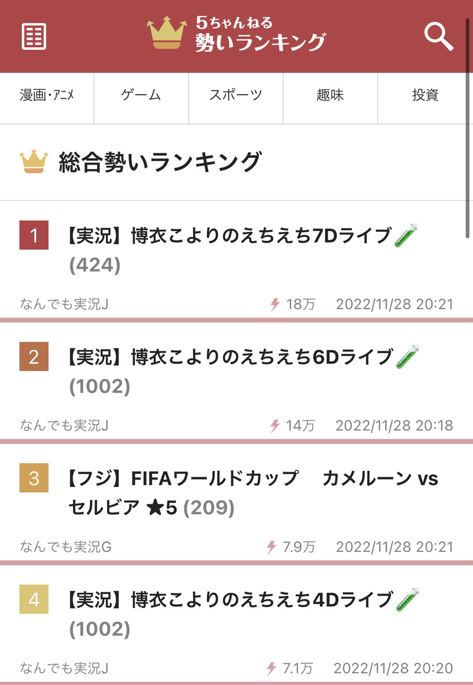The height and width of the screenshot is (685, 473).
Task: Open FIFAワールドカップ カメルーン vs セルビア thread
Action: click(252, 493)
